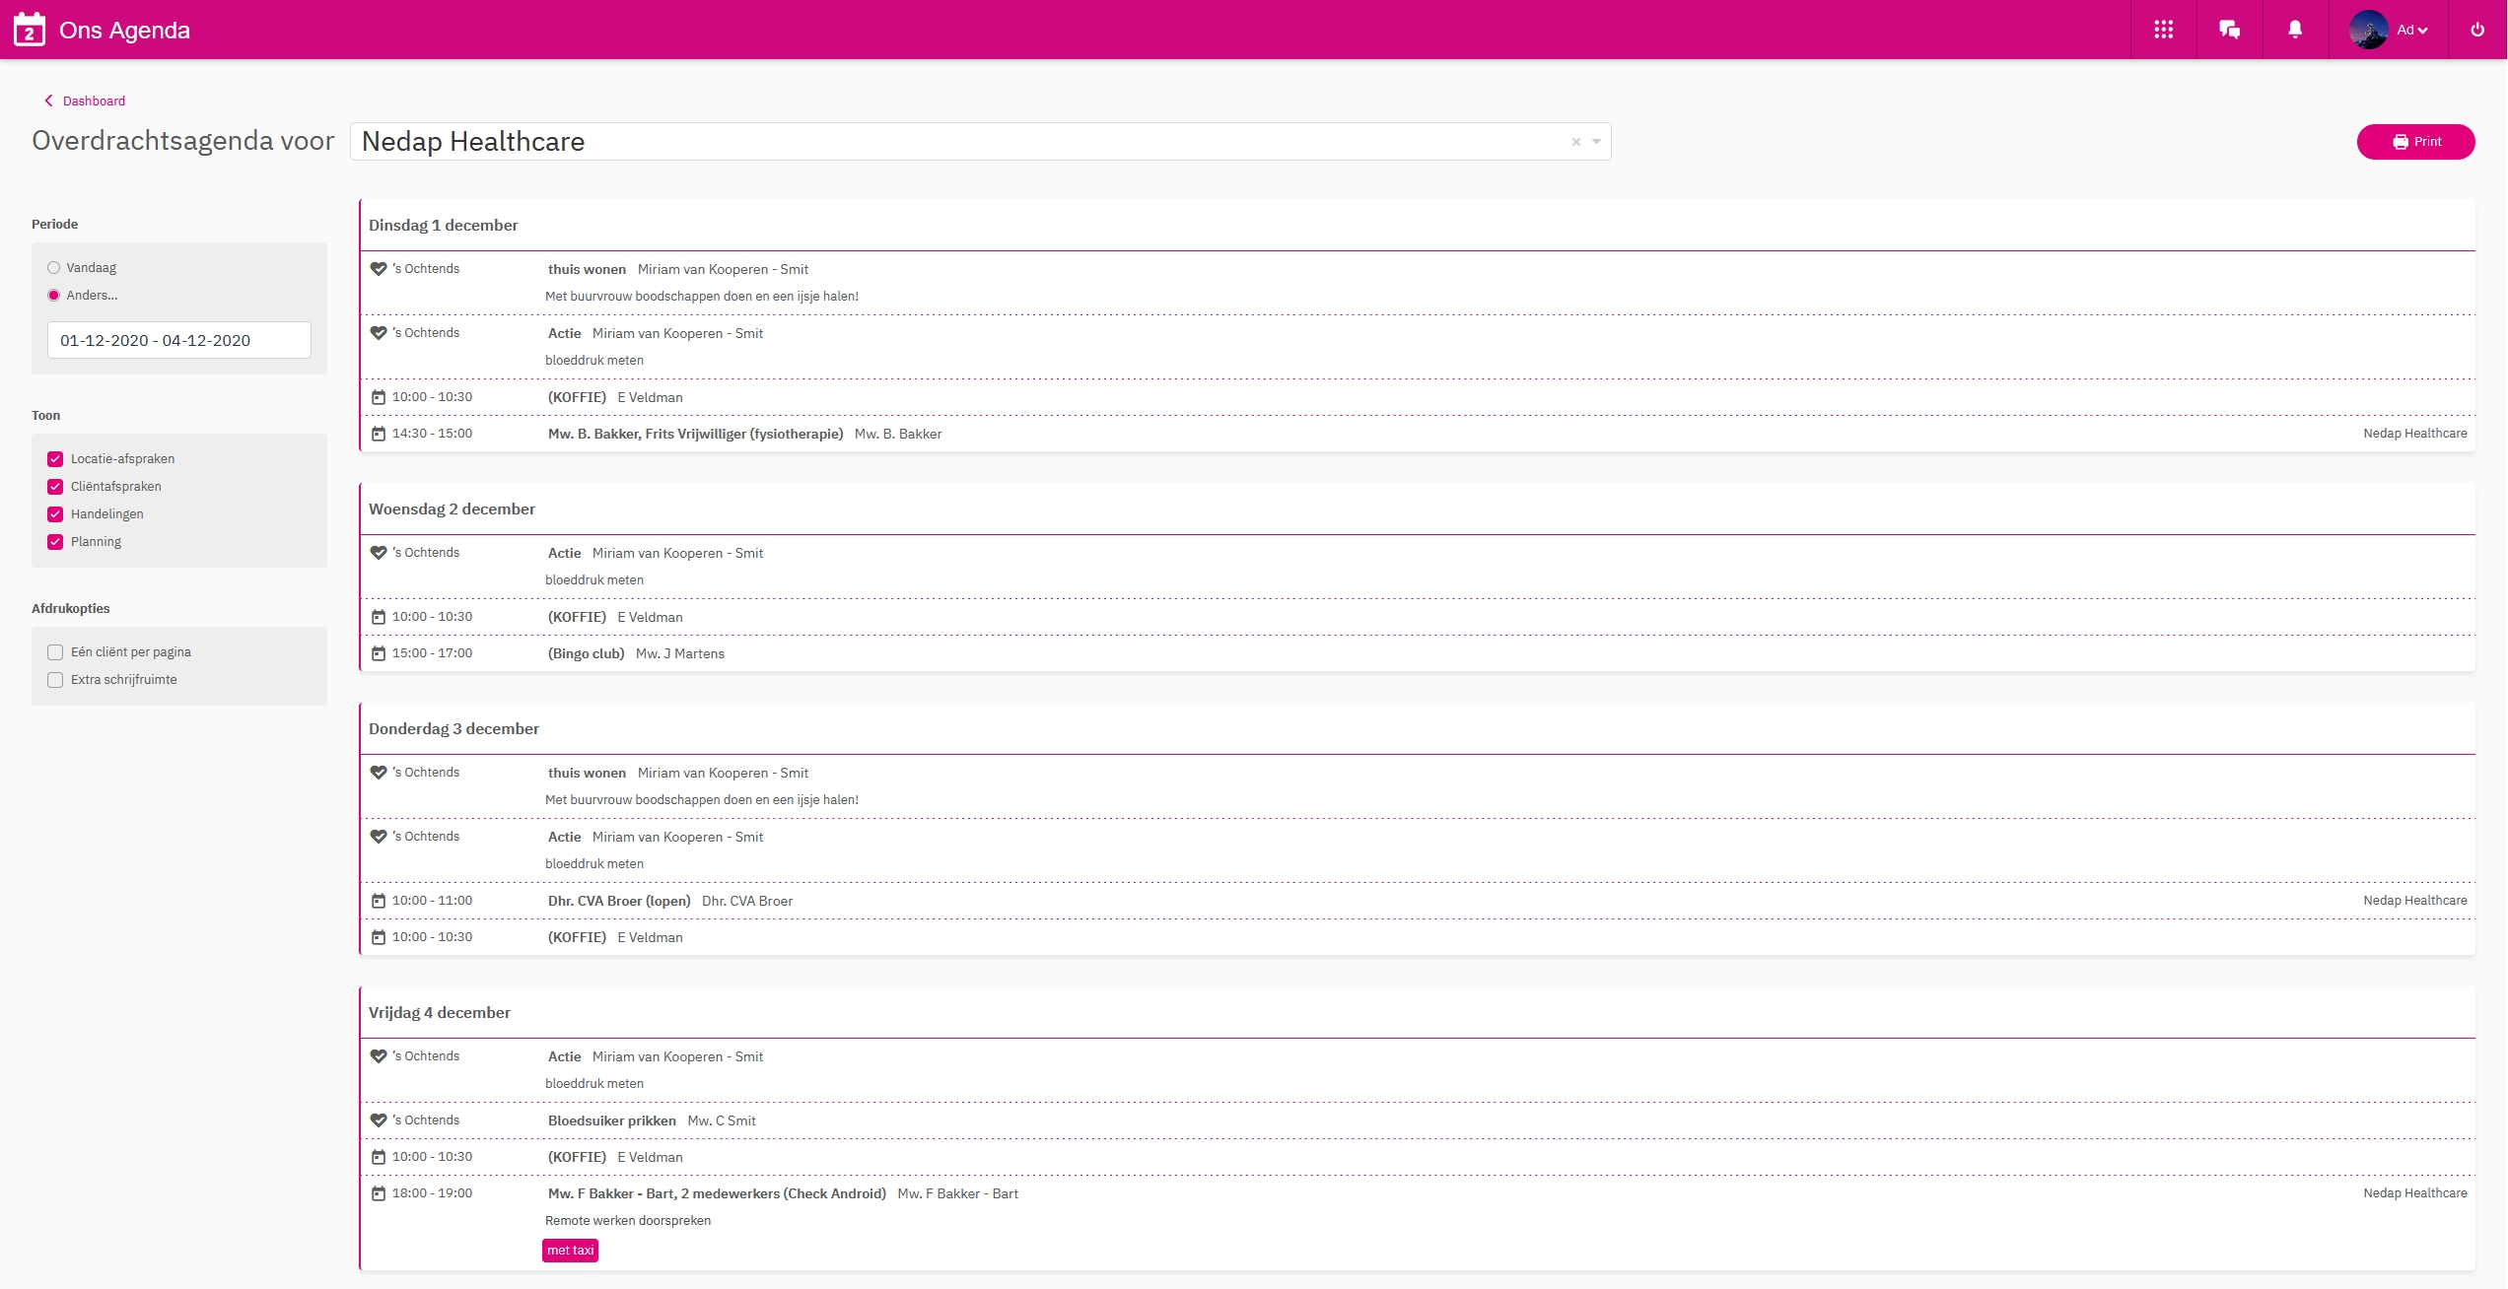Click heart icon of Tuesday thuis wonen entry
This screenshot has width=2508, height=1289.
(379, 269)
